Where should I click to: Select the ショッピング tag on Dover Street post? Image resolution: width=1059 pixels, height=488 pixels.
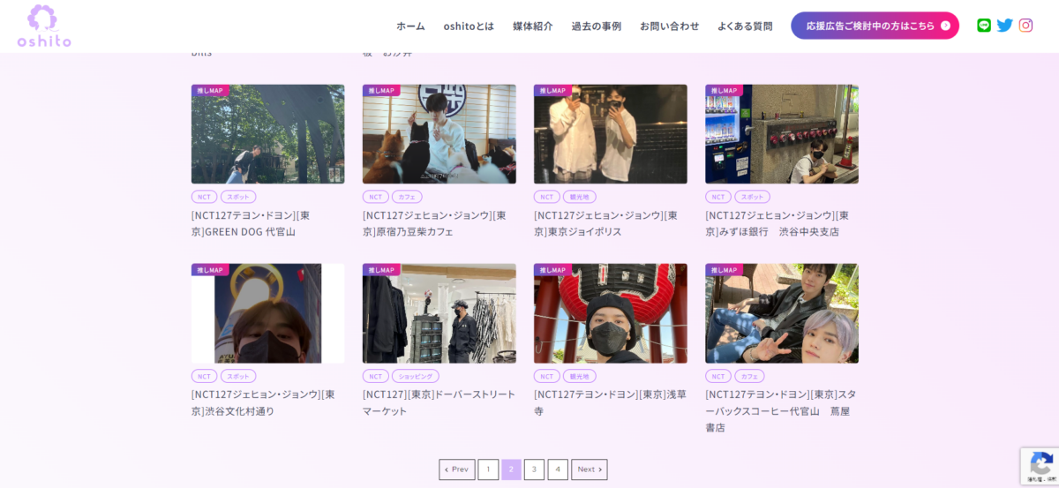[x=415, y=376]
